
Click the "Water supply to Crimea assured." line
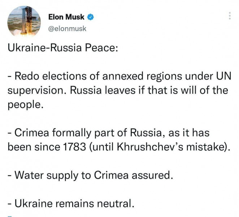point(90,175)
